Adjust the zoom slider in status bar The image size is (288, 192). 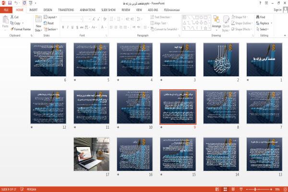click(x=255, y=189)
